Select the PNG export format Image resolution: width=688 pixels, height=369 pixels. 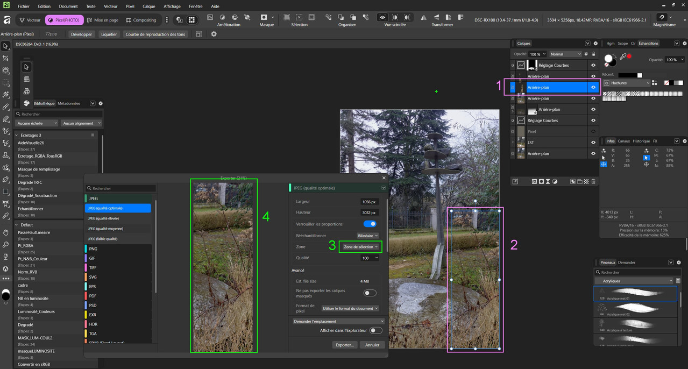tap(118, 249)
